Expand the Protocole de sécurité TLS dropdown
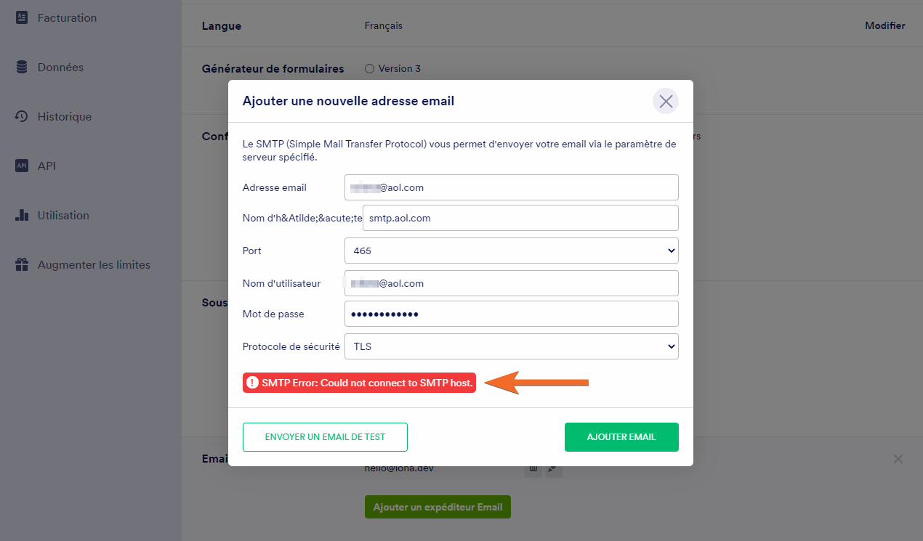The image size is (923, 541). click(x=511, y=346)
